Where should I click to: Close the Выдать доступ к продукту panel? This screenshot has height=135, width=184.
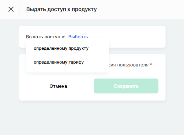pyautogui.click(x=11, y=9)
